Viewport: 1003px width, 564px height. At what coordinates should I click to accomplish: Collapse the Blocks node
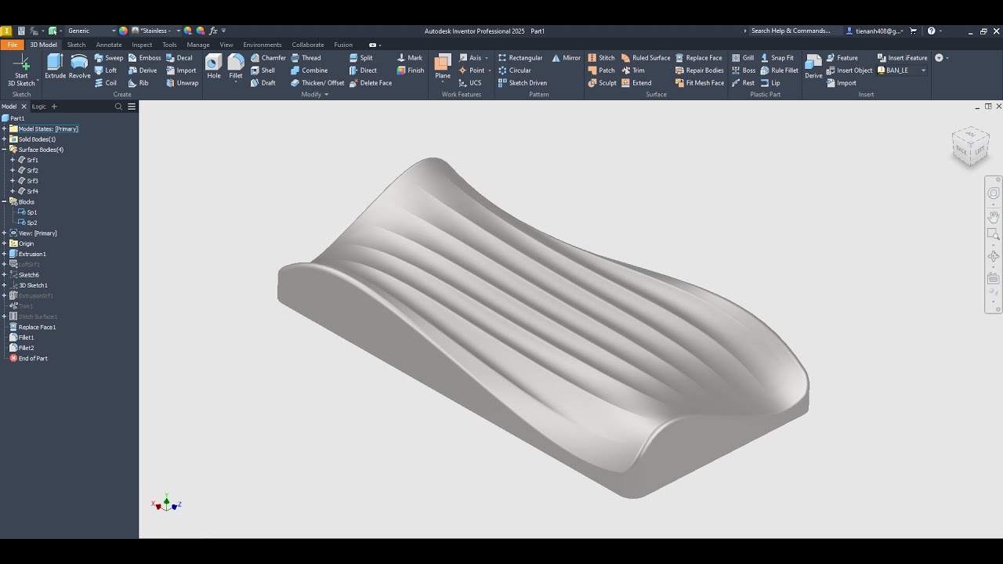click(4, 202)
